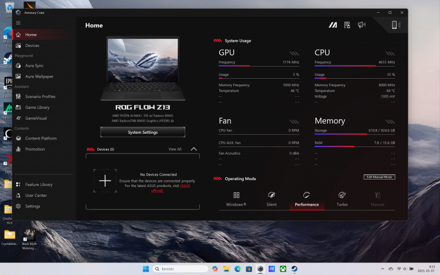
Task: Open Xbox app from the taskbar
Action: tap(283, 269)
